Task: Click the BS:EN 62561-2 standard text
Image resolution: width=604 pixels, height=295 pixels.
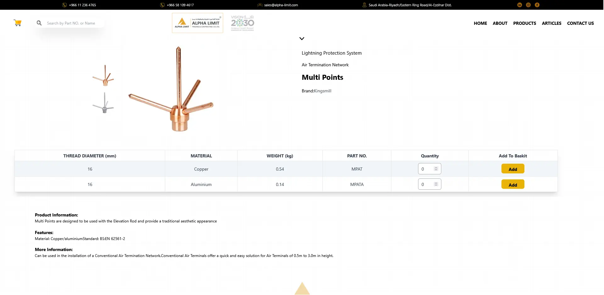Action: [113, 239]
